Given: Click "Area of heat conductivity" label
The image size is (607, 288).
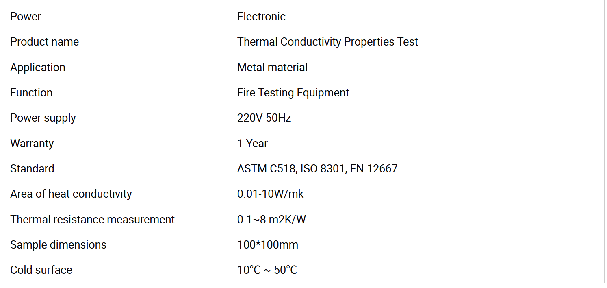Looking at the screenshot, I should [71, 194].
